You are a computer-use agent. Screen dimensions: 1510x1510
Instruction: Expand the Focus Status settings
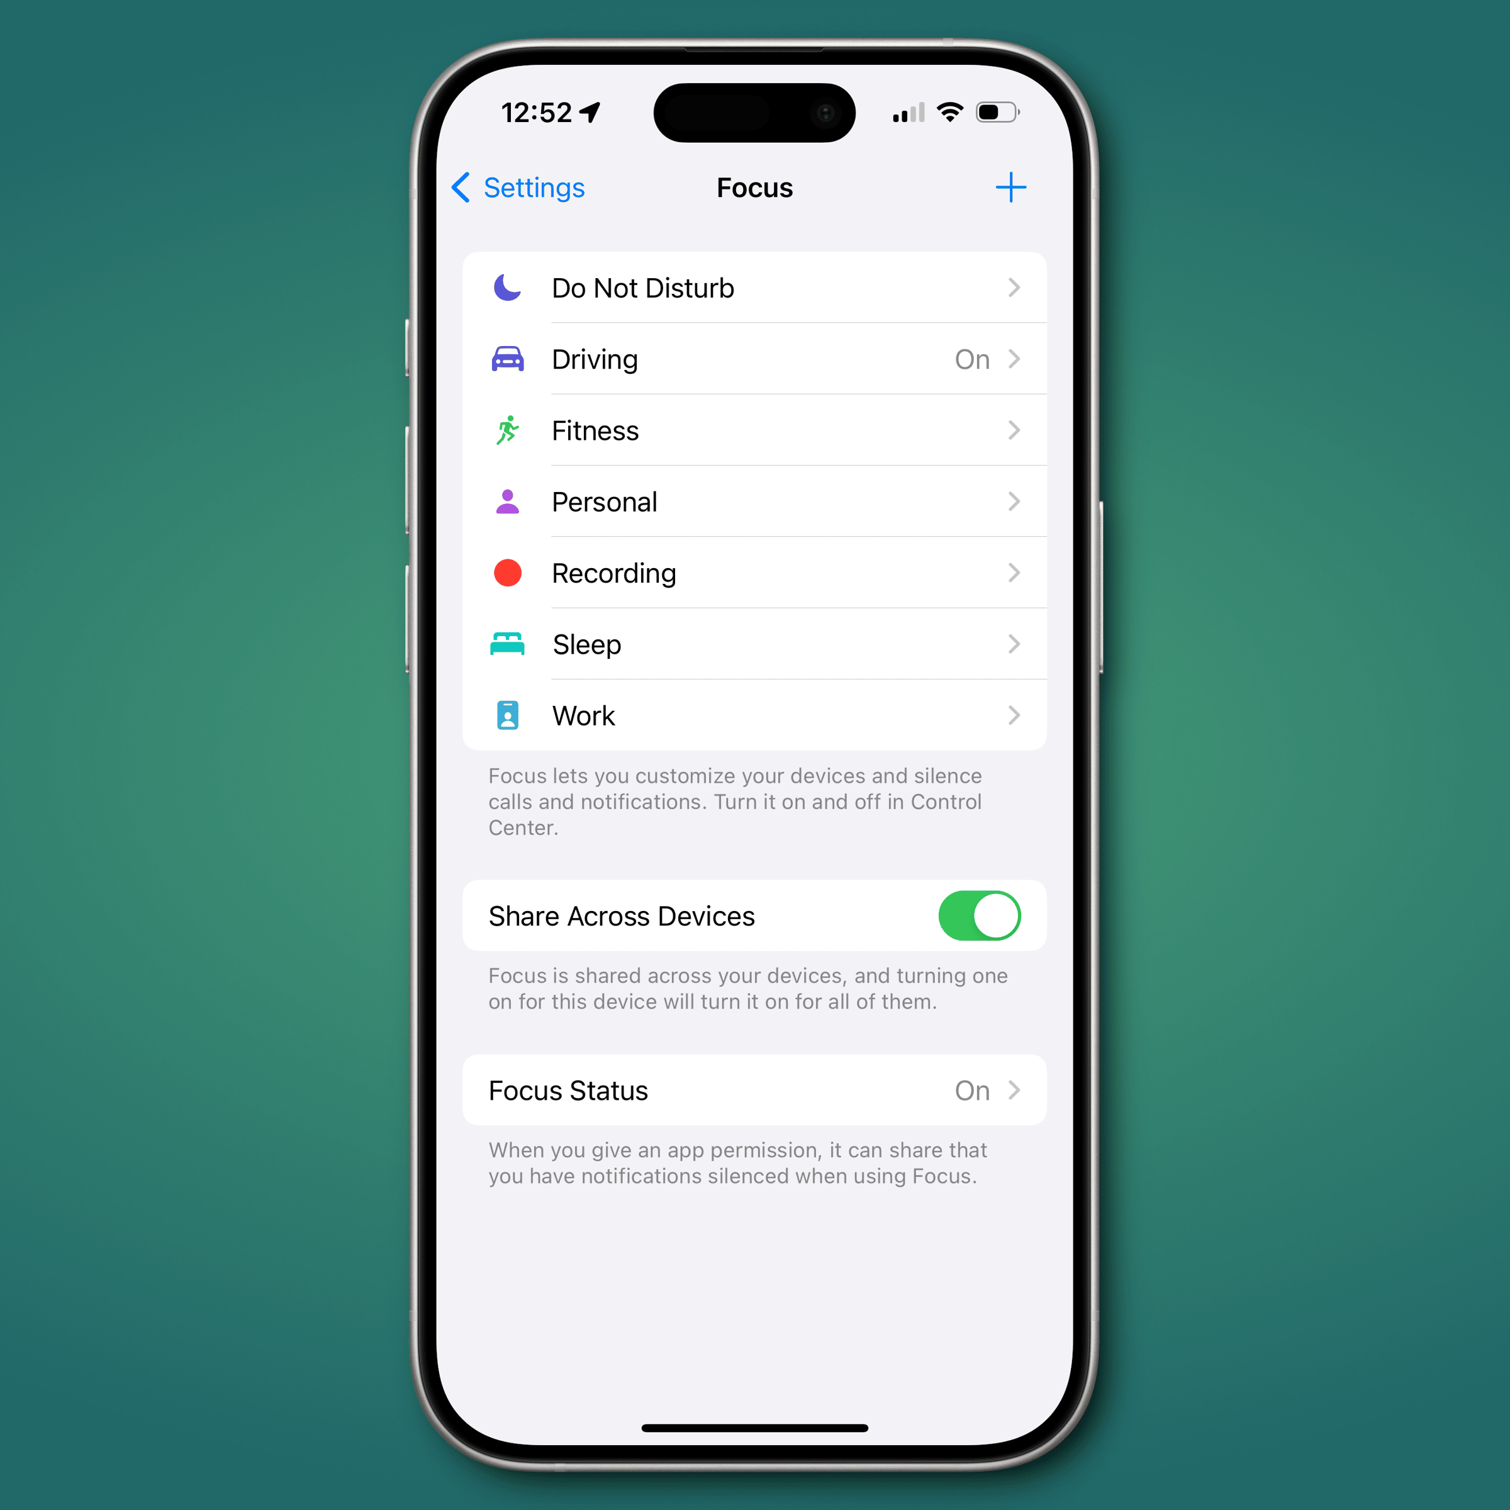coord(755,1092)
